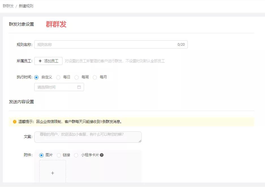Screen dimensions: 265x187
Task: Click the plus icon to upload an image
Action: pyautogui.click(x=52, y=173)
